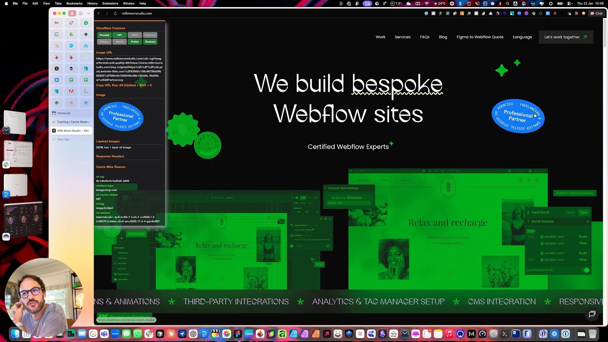Image resolution: width=608 pixels, height=342 pixels.
Task: Open the Bookmarks menu
Action: (x=75, y=3)
